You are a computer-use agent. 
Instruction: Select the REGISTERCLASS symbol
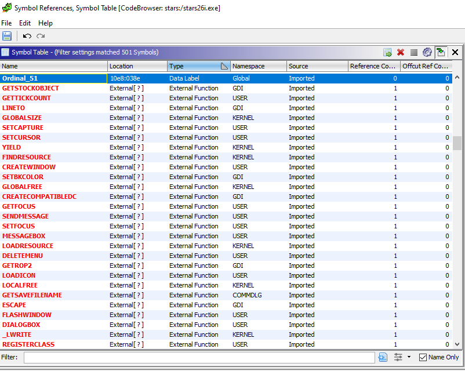click(x=28, y=344)
